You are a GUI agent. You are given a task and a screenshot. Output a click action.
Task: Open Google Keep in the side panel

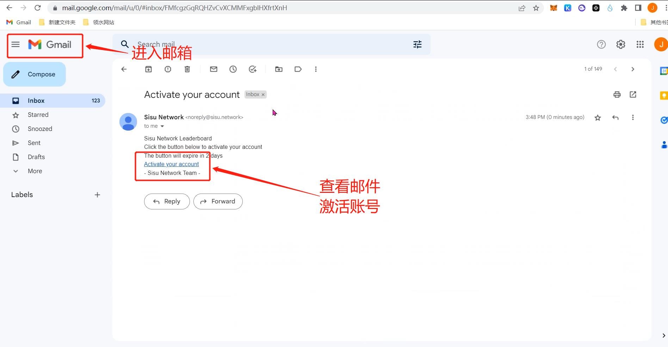[x=664, y=95]
